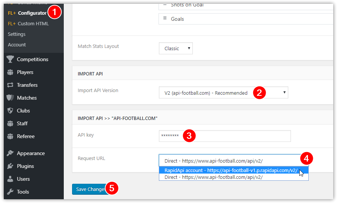Viewport: 337px width, 203px height.
Task: Open the Clubs menu
Action: point(23,111)
